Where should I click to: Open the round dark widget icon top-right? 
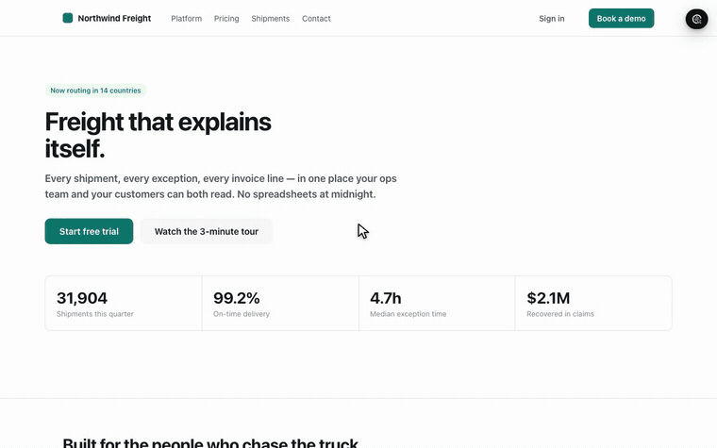pyautogui.click(x=696, y=19)
